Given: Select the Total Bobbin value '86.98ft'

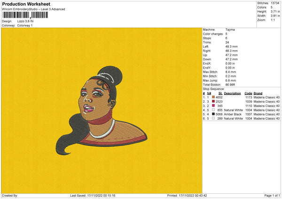Looking at the screenshot, I should pos(230,84).
